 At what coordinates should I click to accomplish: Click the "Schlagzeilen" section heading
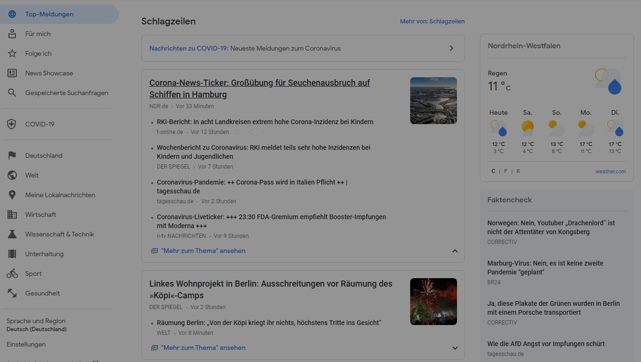point(169,22)
